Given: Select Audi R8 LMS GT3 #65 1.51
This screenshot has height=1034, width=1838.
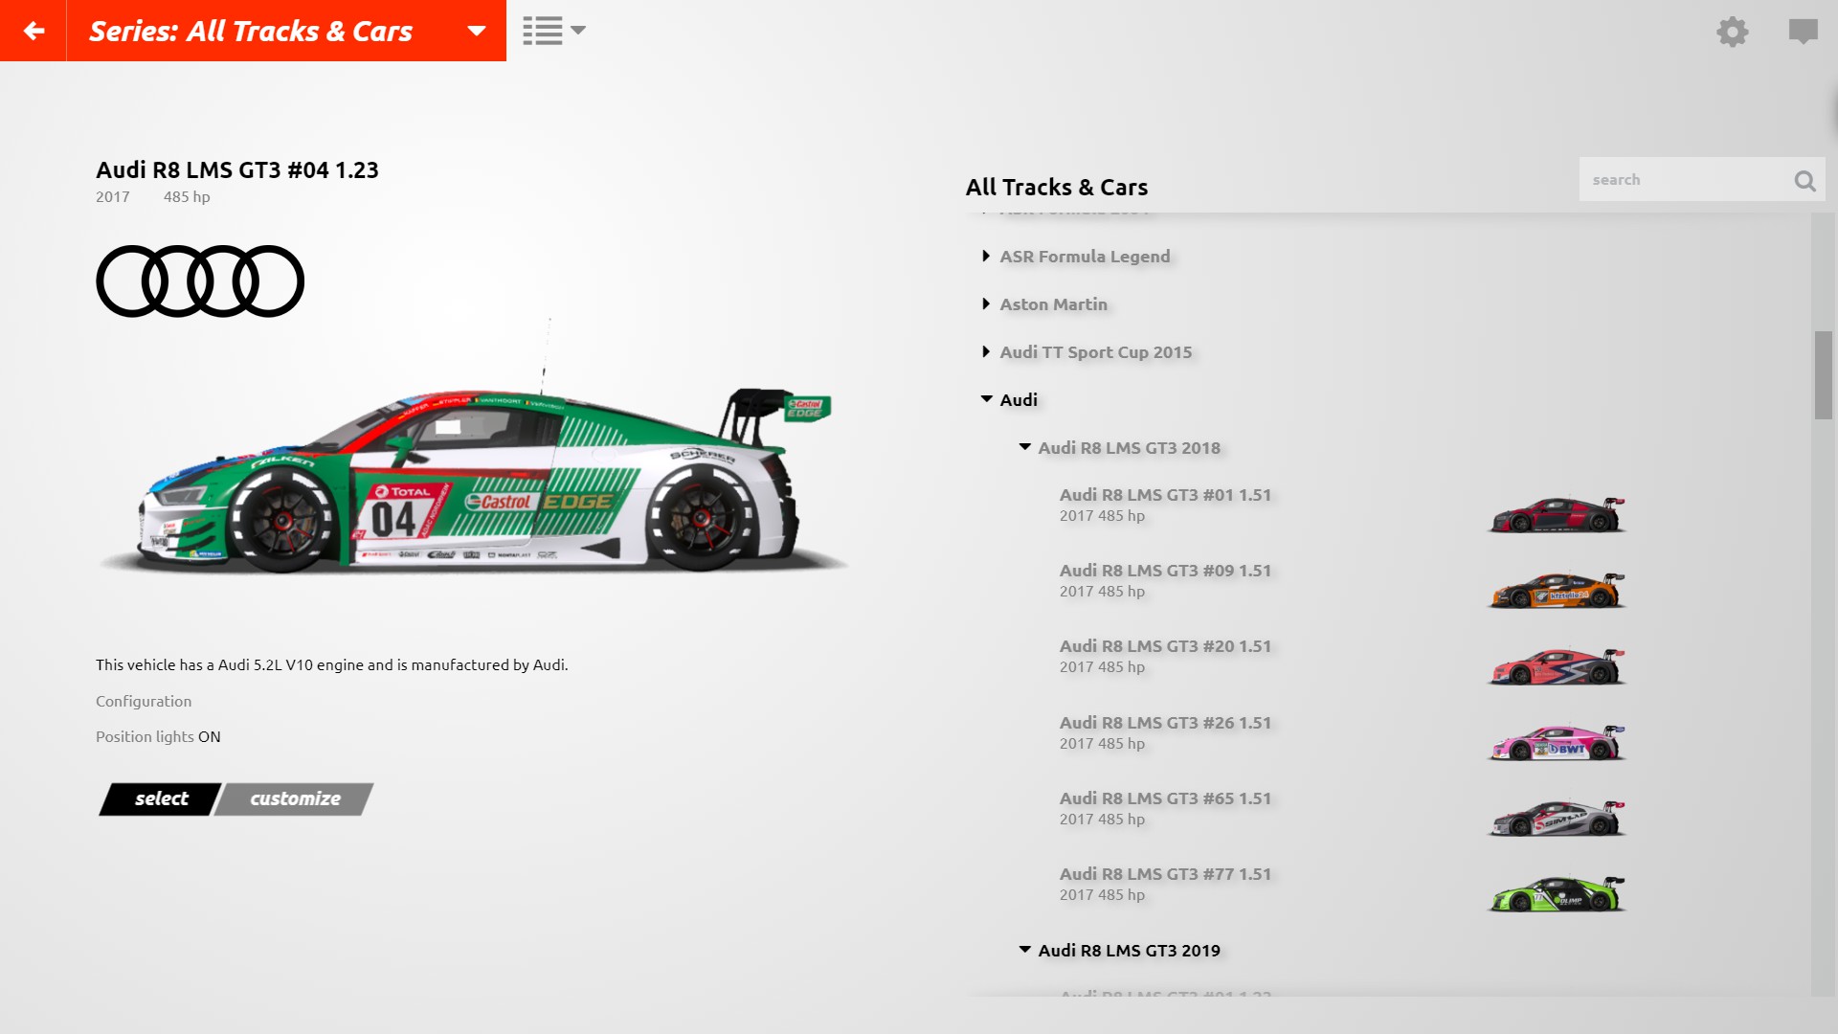Looking at the screenshot, I should point(1165,808).
